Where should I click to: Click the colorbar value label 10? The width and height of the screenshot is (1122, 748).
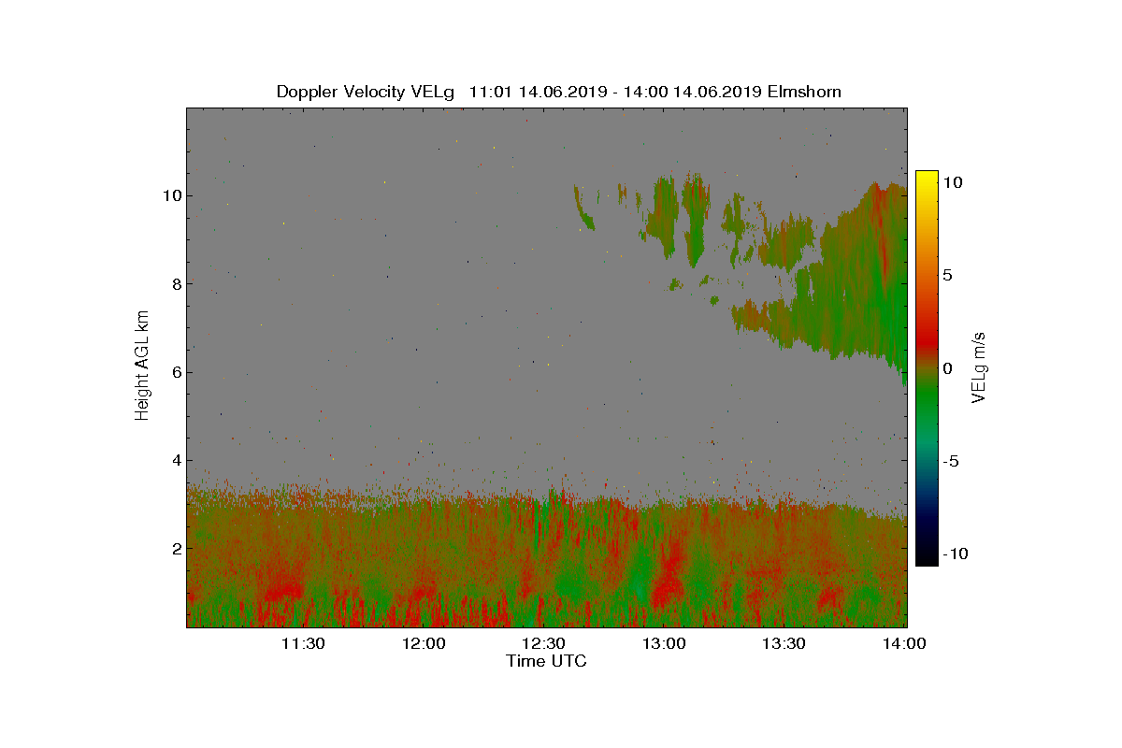pyautogui.click(x=953, y=183)
